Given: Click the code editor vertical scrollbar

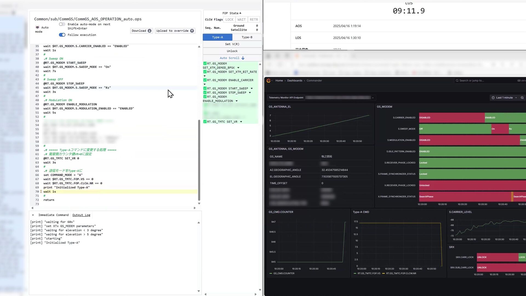Looking at the screenshot, I should tap(199, 160).
